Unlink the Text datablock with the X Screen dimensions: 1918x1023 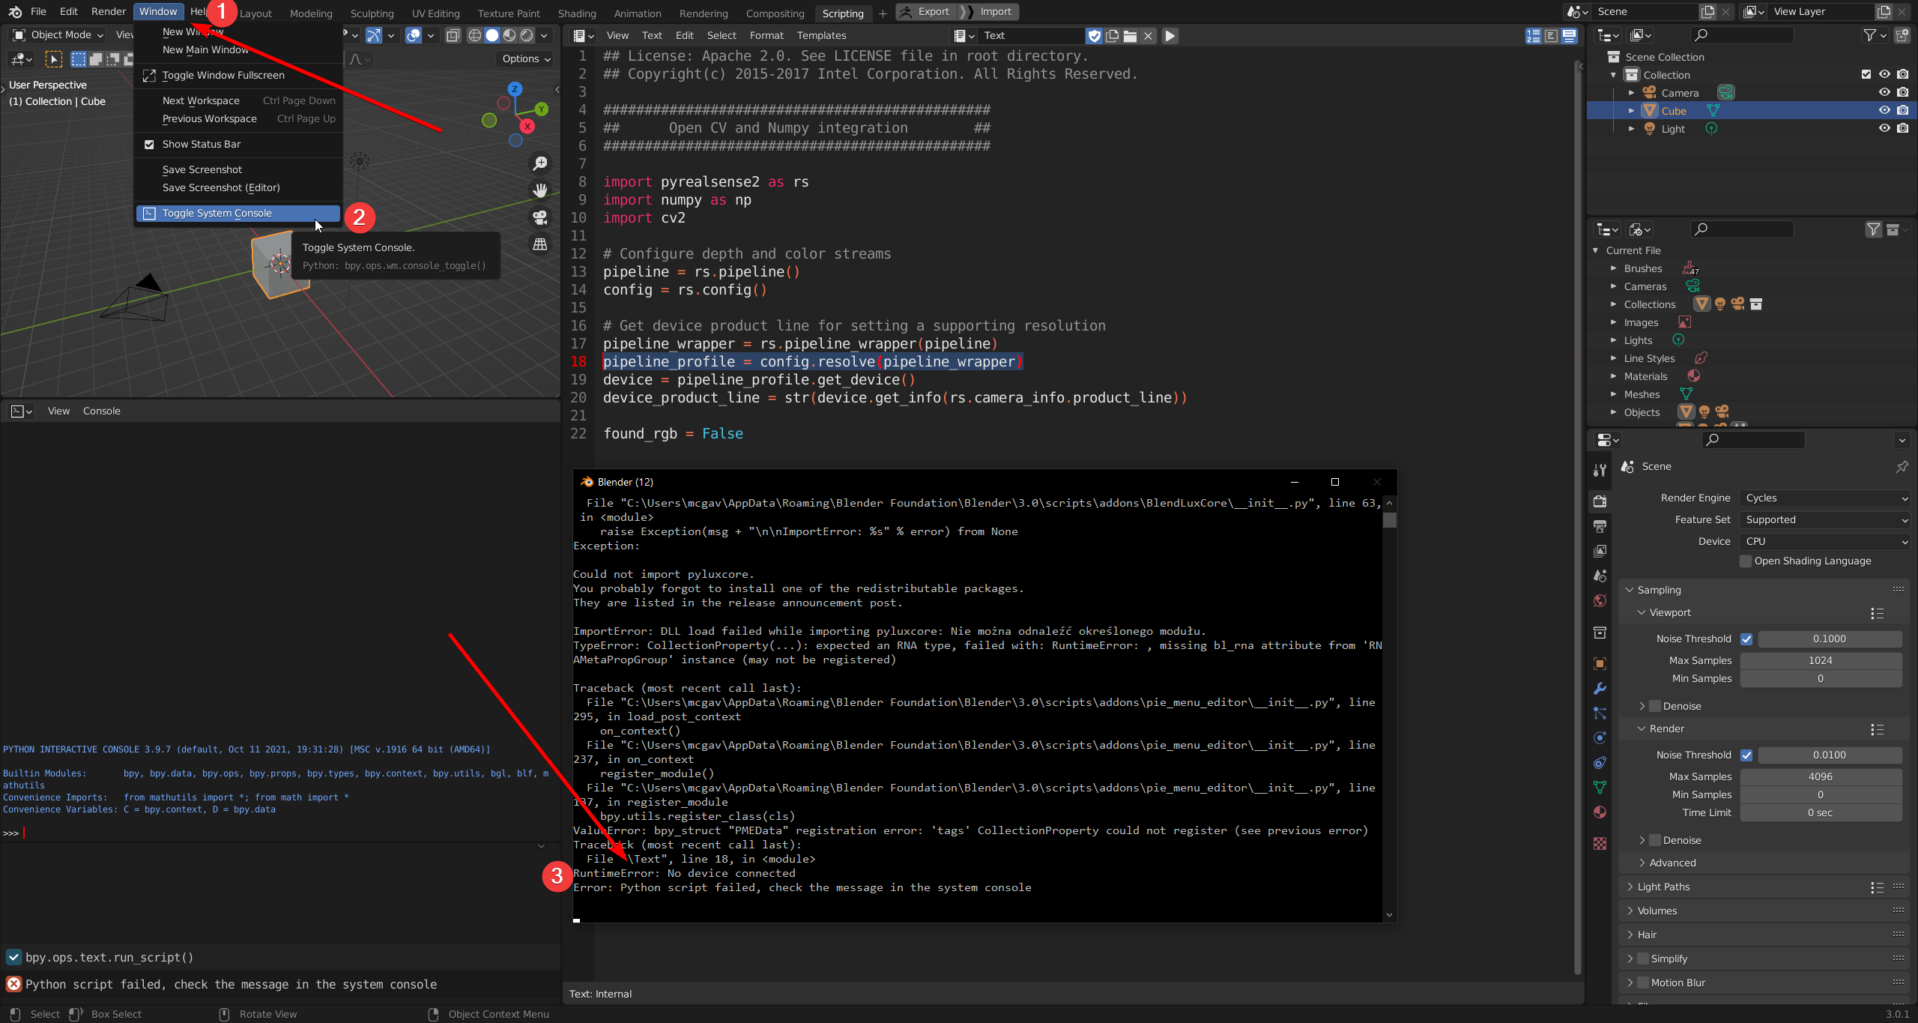click(x=1149, y=35)
